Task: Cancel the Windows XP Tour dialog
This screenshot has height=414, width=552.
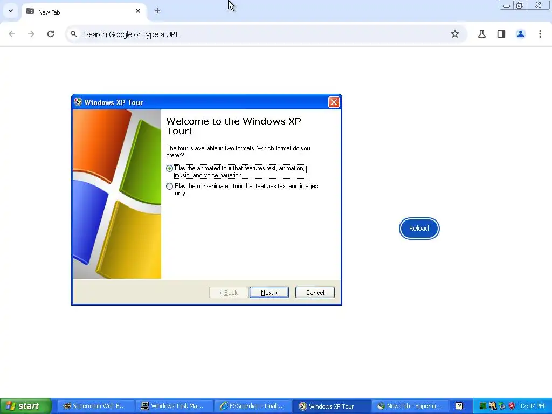Action: (x=315, y=293)
